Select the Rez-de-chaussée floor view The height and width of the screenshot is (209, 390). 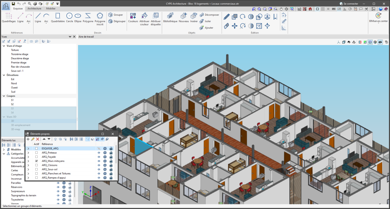(20, 67)
